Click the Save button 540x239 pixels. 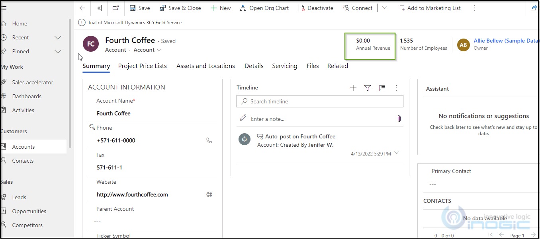(x=140, y=8)
